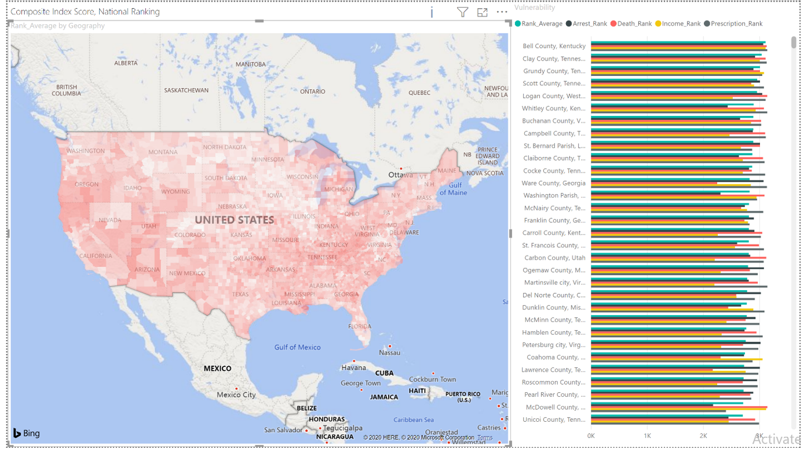This screenshot has width=811, height=460.
Task: Click the 1K axis tick label
Action: pos(647,436)
